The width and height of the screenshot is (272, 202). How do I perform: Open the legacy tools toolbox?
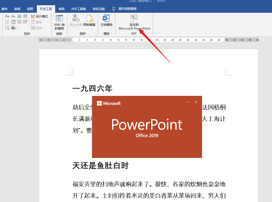pyautogui.click(x=13, y=28)
